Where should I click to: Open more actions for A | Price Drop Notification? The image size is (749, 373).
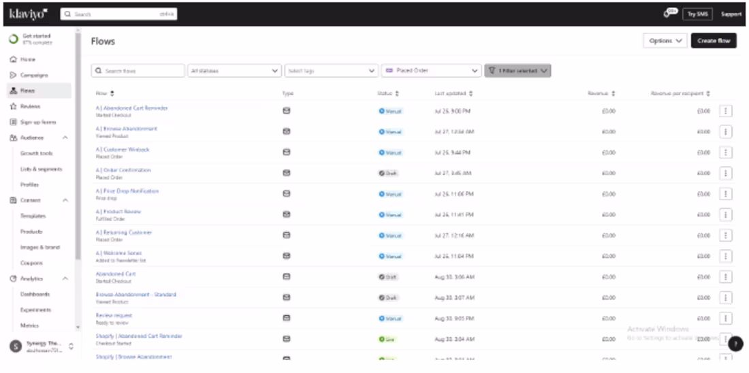[726, 194]
